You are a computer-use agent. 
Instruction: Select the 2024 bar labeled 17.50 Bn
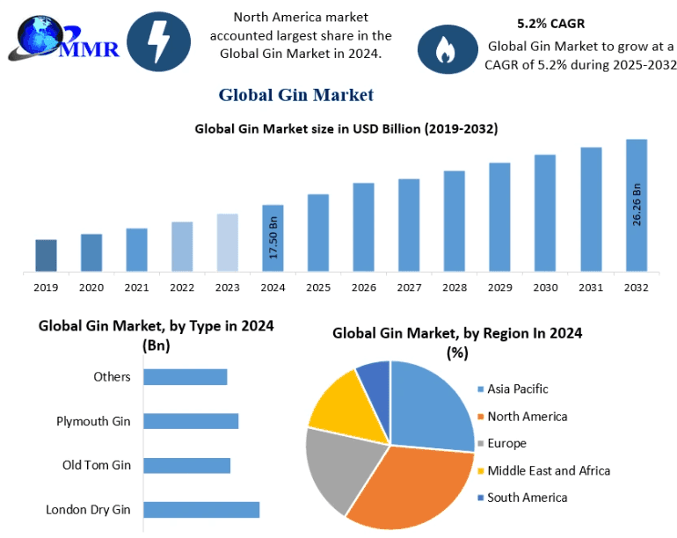coord(273,238)
